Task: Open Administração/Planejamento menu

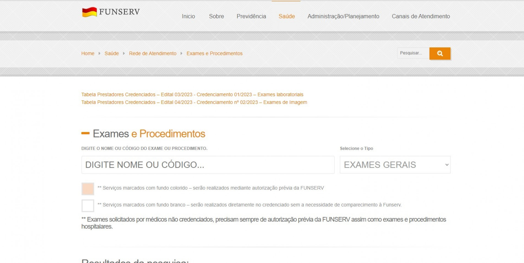Action: click(343, 16)
